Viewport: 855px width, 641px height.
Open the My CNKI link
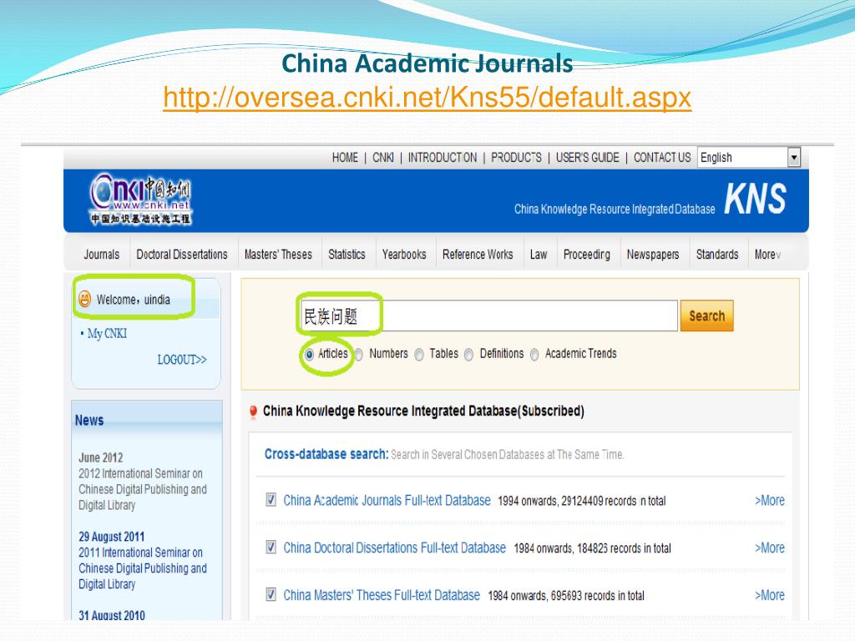point(107,333)
